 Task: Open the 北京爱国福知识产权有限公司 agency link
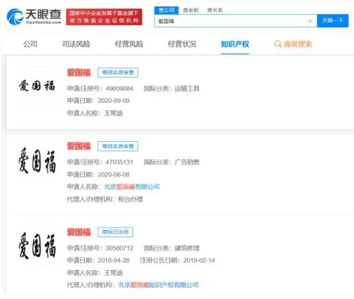(158, 285)
